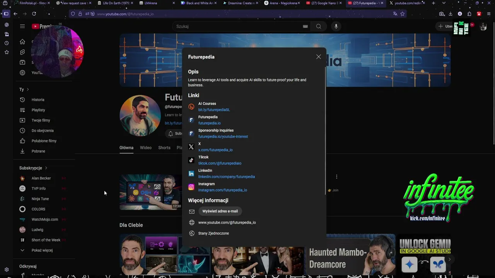Screen dimensions: 495x278
Task: Open the featured video thumbnail with 17:30 duration
Action: coord(150,192)
